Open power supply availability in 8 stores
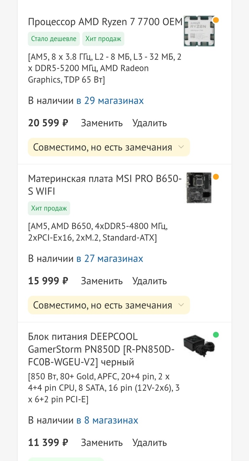249x461 pixels. (x=107, y=420)
